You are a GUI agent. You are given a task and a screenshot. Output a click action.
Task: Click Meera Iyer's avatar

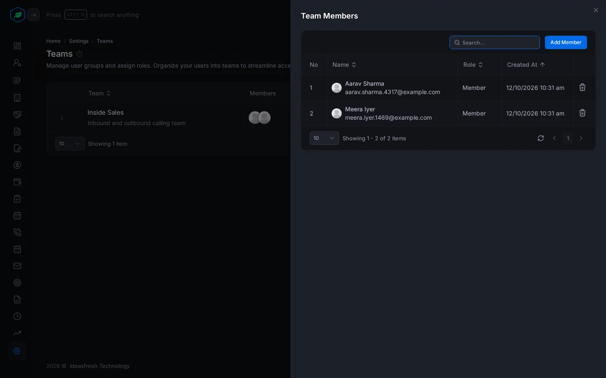[x=337, y=113]
